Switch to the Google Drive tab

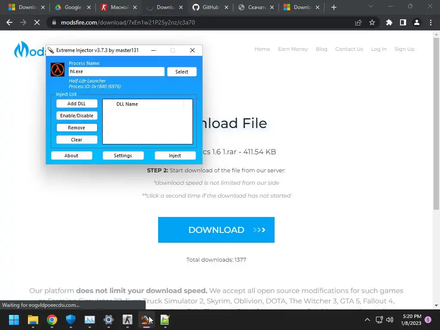click(73, 7)
